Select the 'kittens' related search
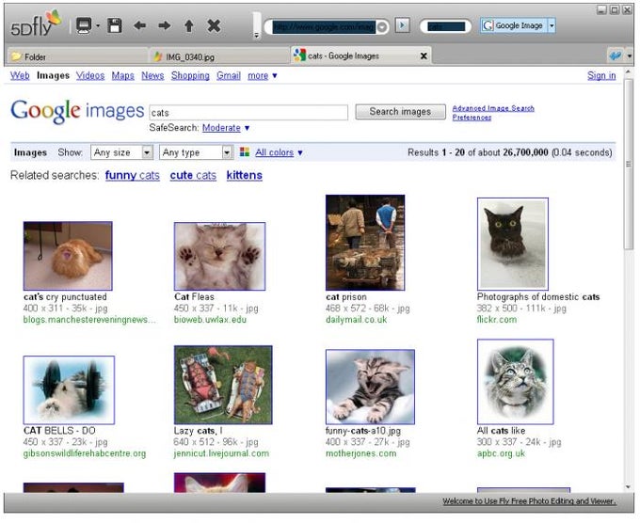The image size is (640, 523). point(245,175)
